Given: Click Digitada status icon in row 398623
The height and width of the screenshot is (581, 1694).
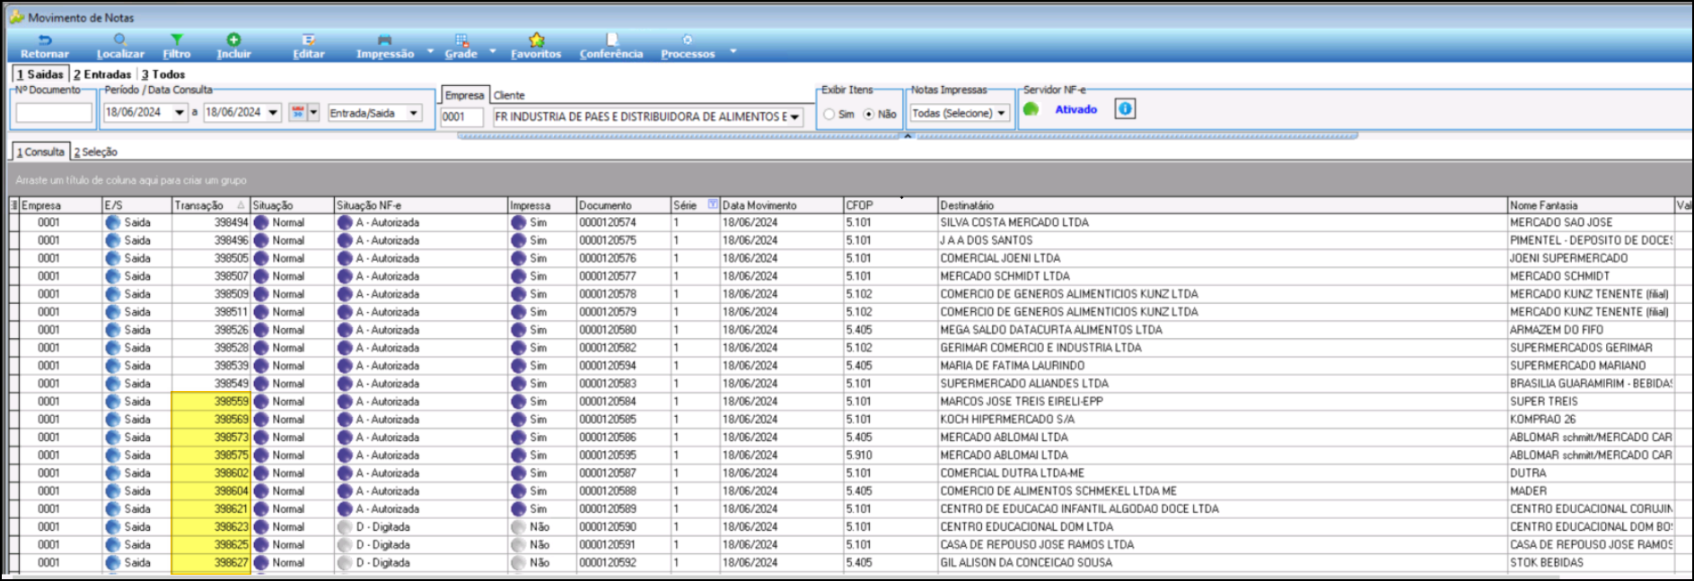Looking at the screenshot, I should pos(345,527).
